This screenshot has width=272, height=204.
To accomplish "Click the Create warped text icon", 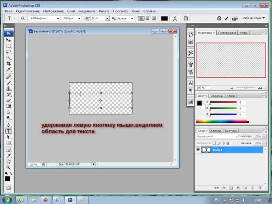I will [x=175, y=18].
